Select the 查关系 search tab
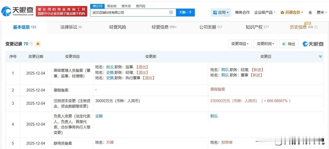Viewport: 329px width, 149px height. [126, 6]
